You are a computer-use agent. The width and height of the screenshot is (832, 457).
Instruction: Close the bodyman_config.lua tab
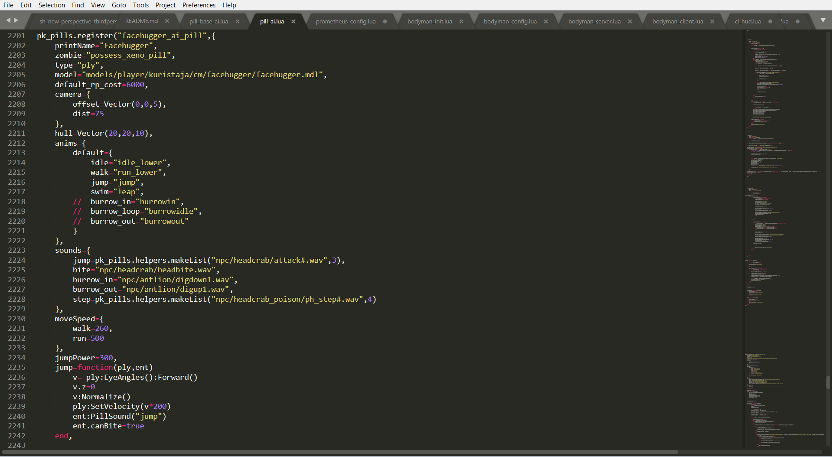point(546,21)
